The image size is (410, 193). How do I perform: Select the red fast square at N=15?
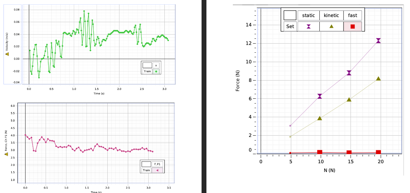click(349, 153)
